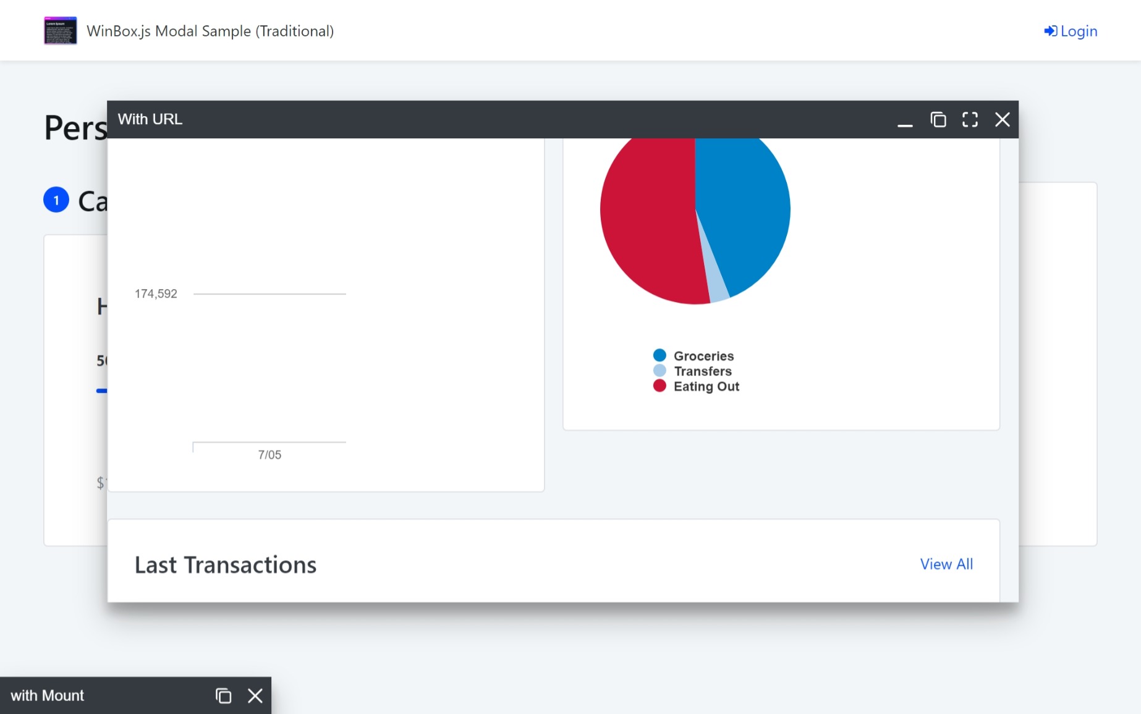Image resolution: width=1141 pixels, height=714 pixels.
Task: Click the 174,592 axis label
Action: (x=156, y=294)
